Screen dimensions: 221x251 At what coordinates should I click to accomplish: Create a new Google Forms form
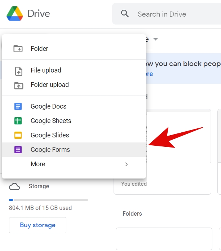74,150
